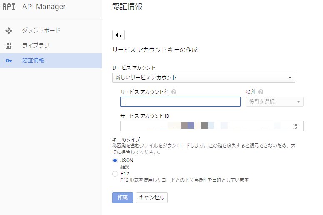Click the API Manager title text
Viewport: 323px width, 215px height.
(x=44, y=7)
